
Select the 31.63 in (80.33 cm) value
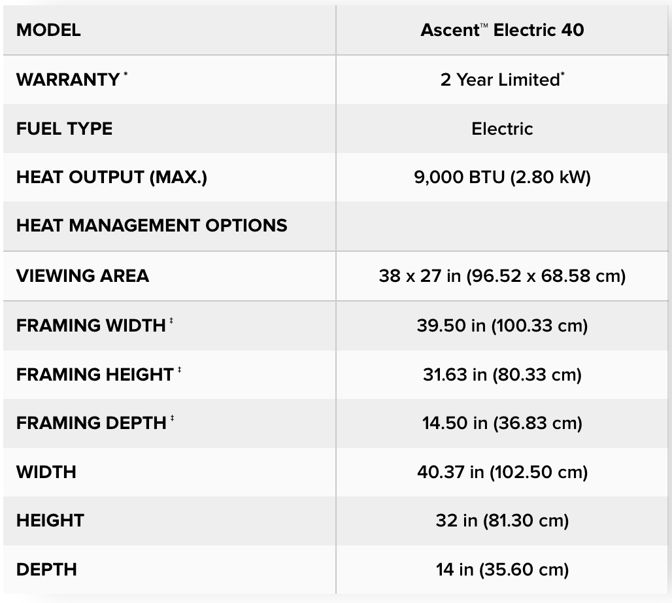pyautogui.click(x=502, y=374)
